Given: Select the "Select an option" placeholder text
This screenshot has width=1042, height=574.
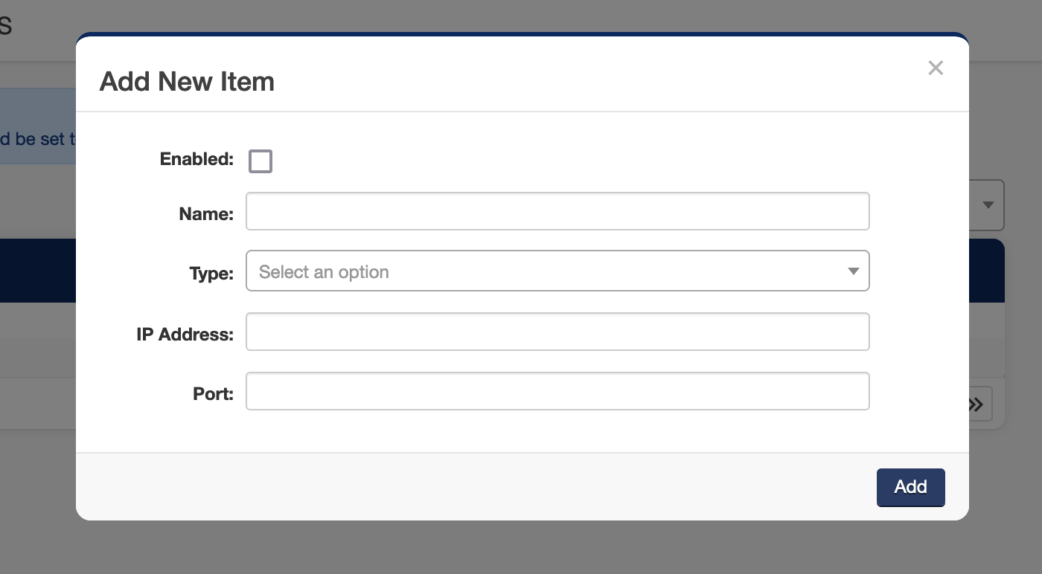Looking at the screenshot, I should click(324, 272).
